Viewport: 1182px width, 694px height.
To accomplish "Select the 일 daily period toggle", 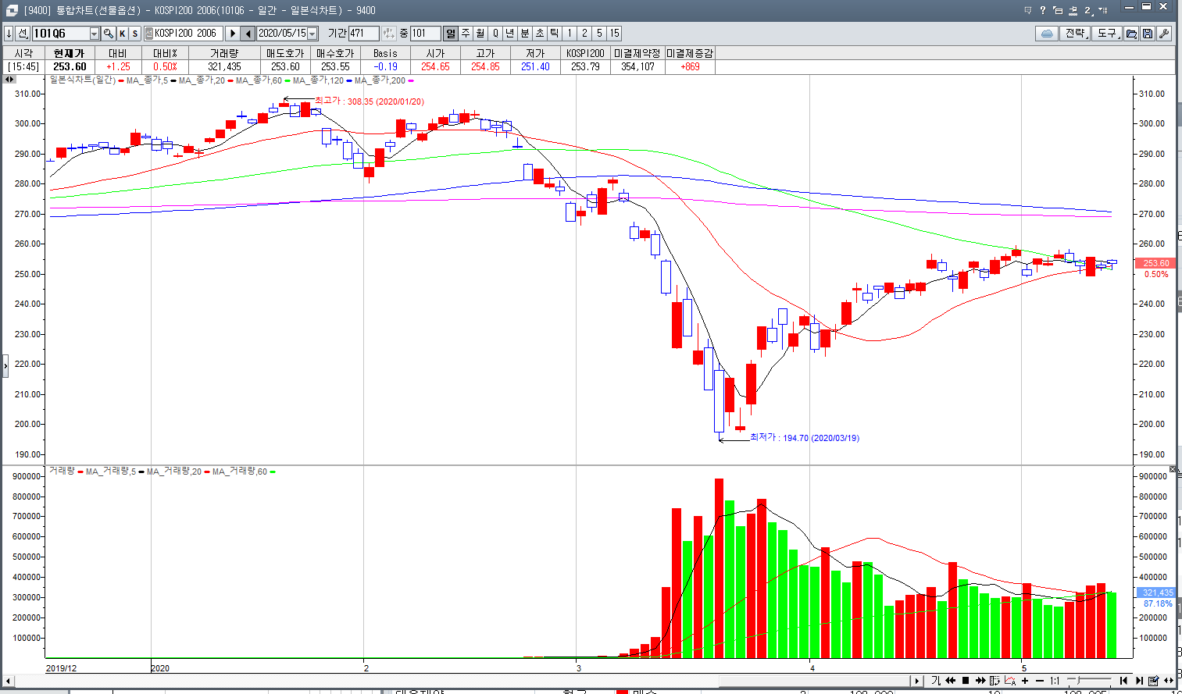I will click(451, 34).
